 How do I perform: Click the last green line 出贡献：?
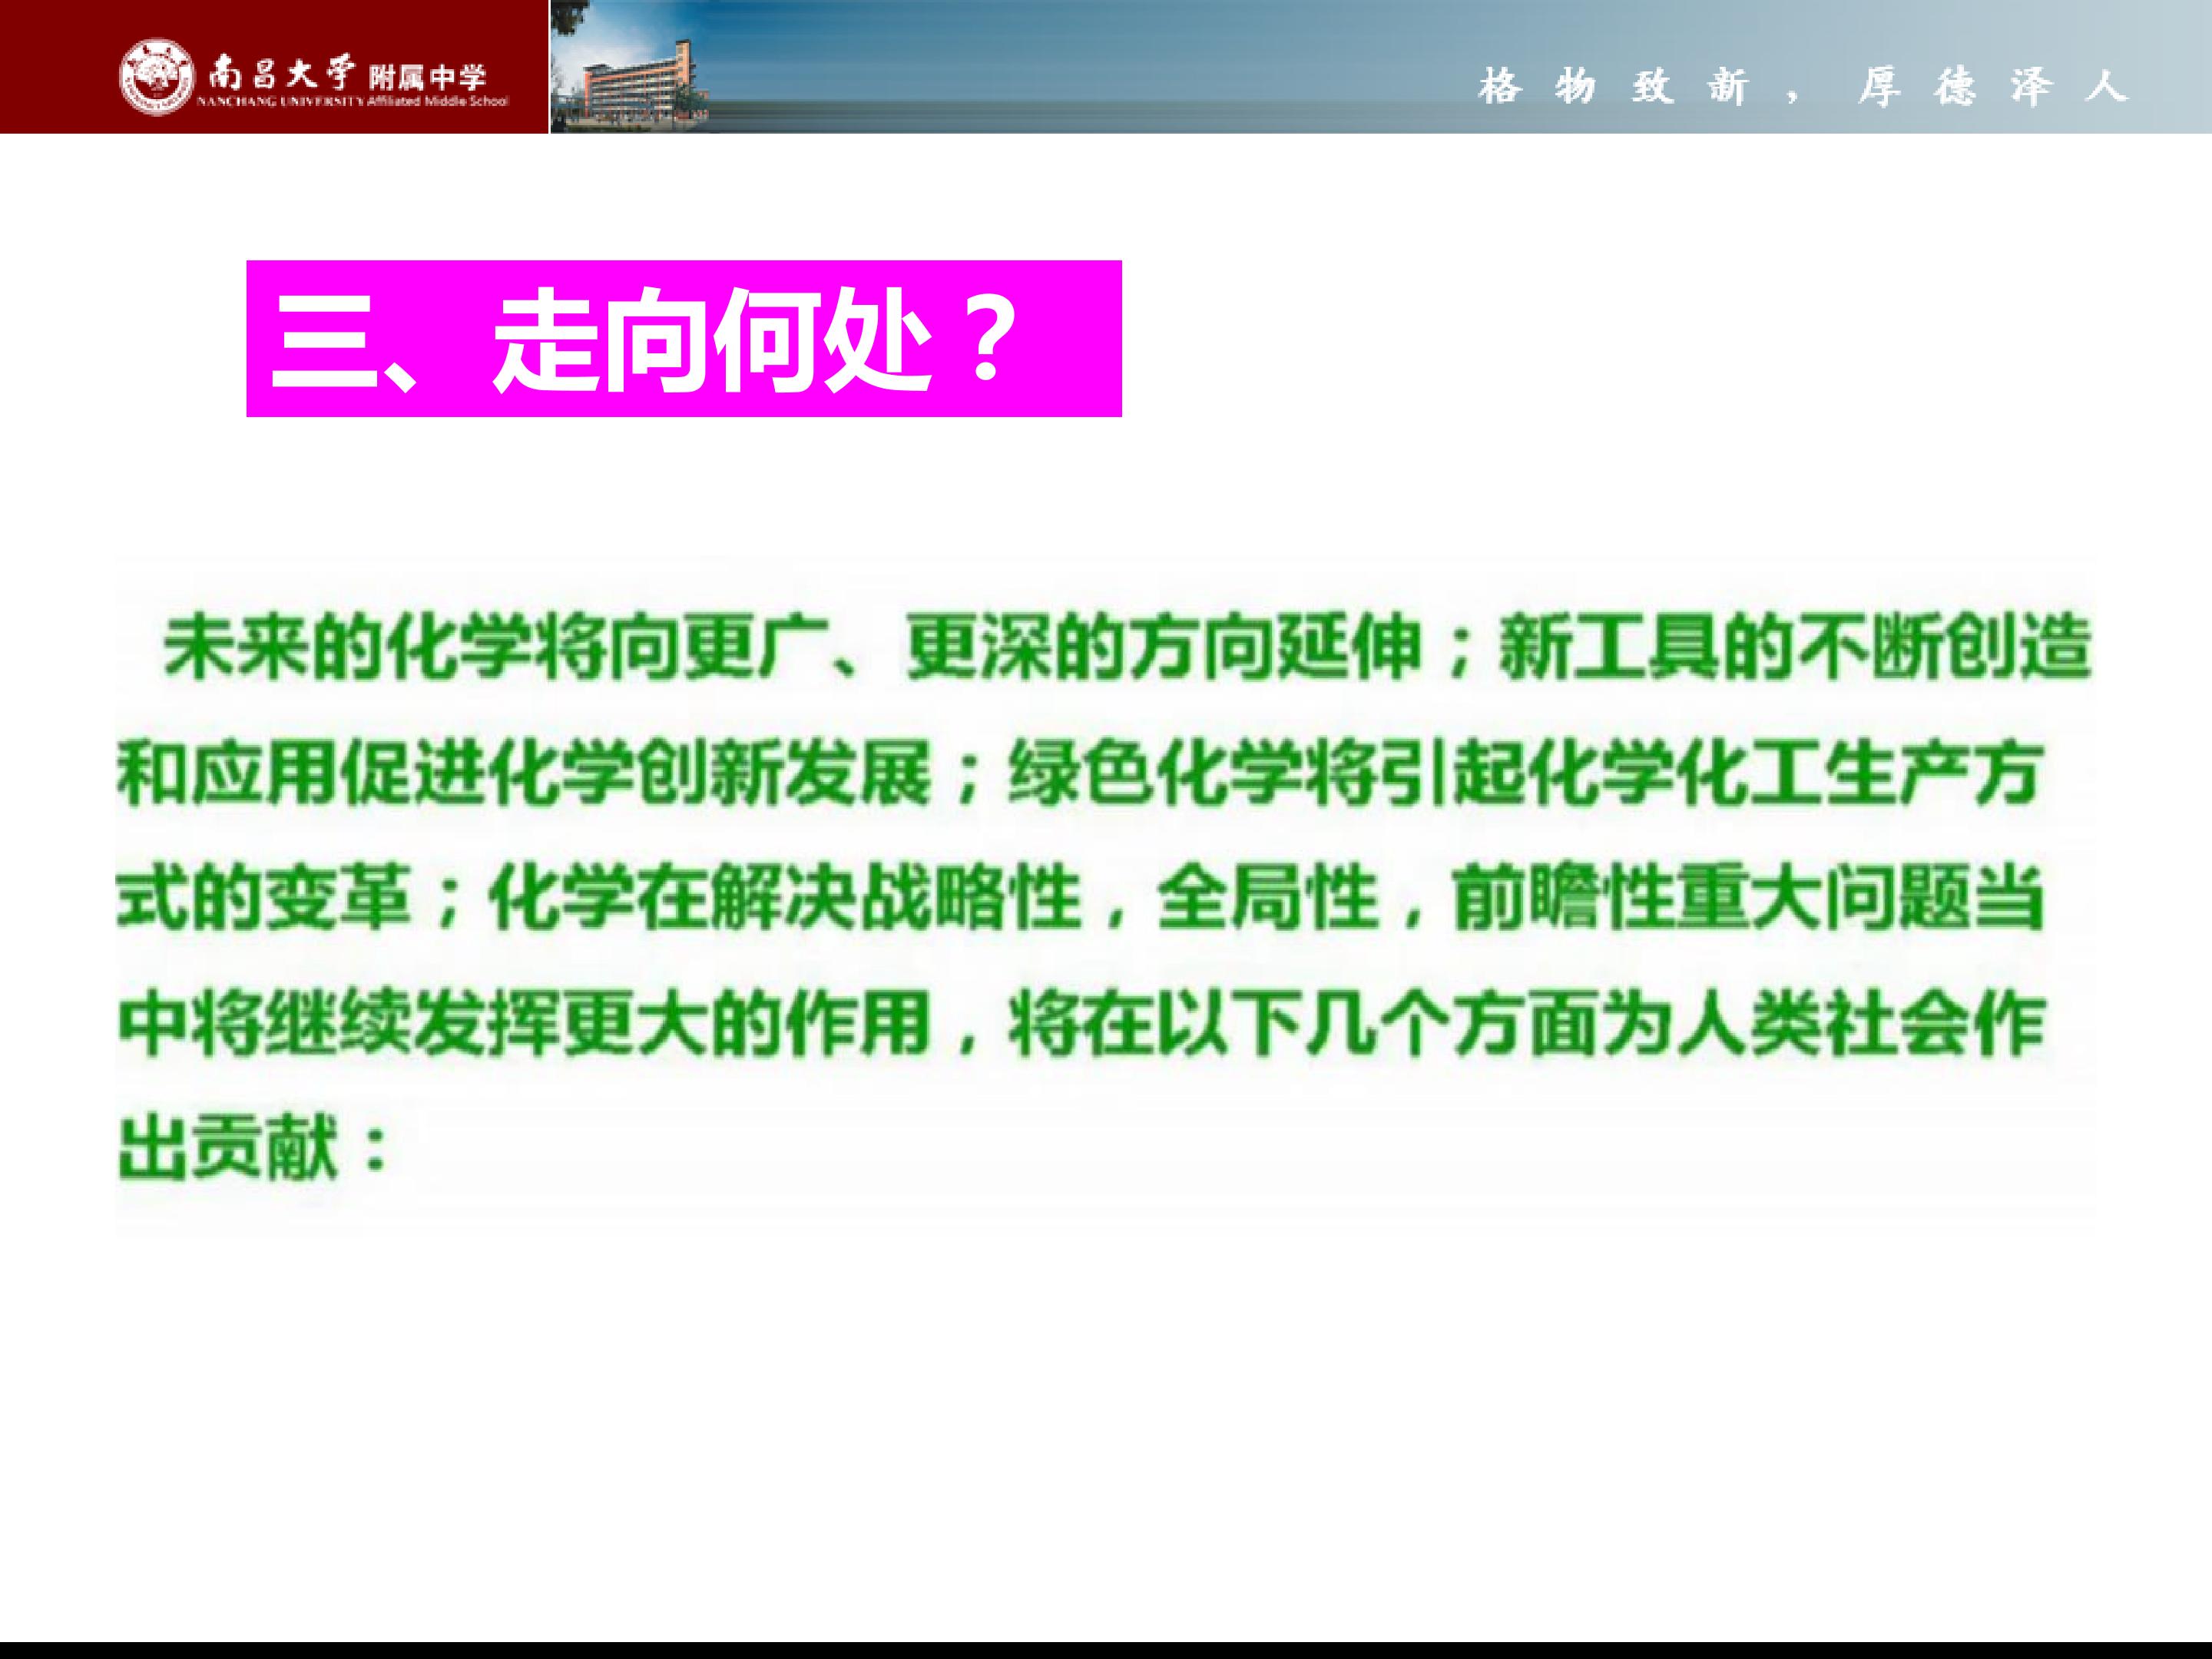pos(254,1147)
